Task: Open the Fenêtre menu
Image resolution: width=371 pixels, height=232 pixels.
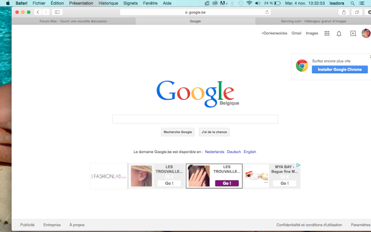Action: [150, 3]
